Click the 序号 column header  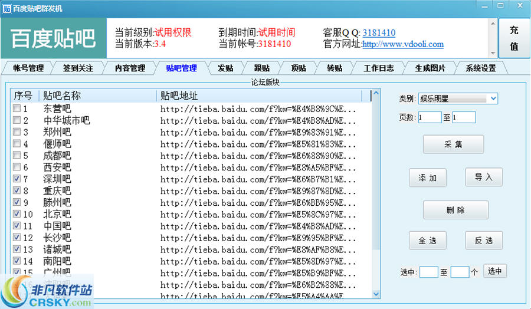coord(25,96)
